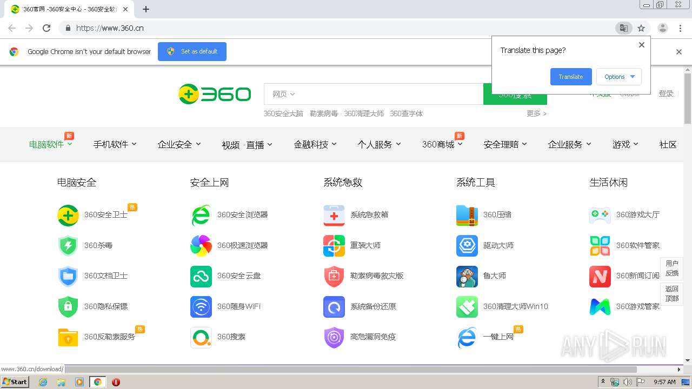Viewport: 692px width, 389px height.
Task: Open the 勒索病毒救灾版 icon
Action: coord(334,276)
